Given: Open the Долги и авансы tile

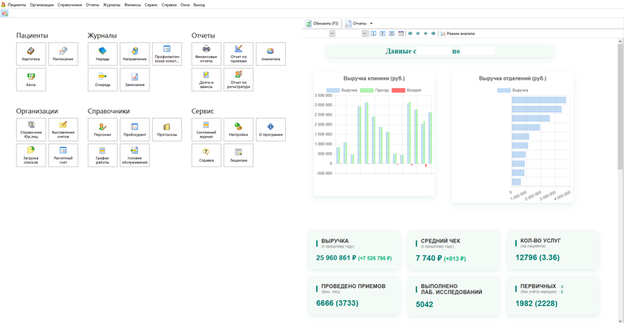Looking at the screenshot, I should pos(206,80).
